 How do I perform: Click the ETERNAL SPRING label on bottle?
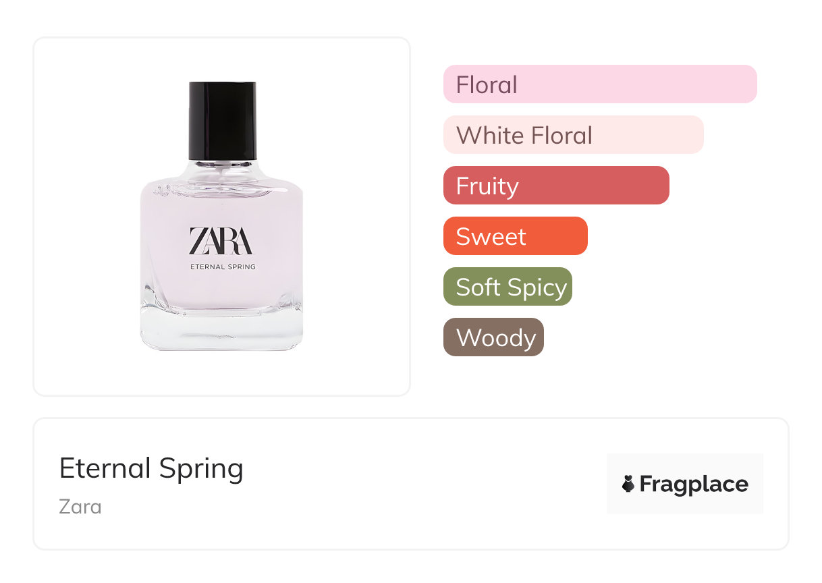tap(223, 267)
